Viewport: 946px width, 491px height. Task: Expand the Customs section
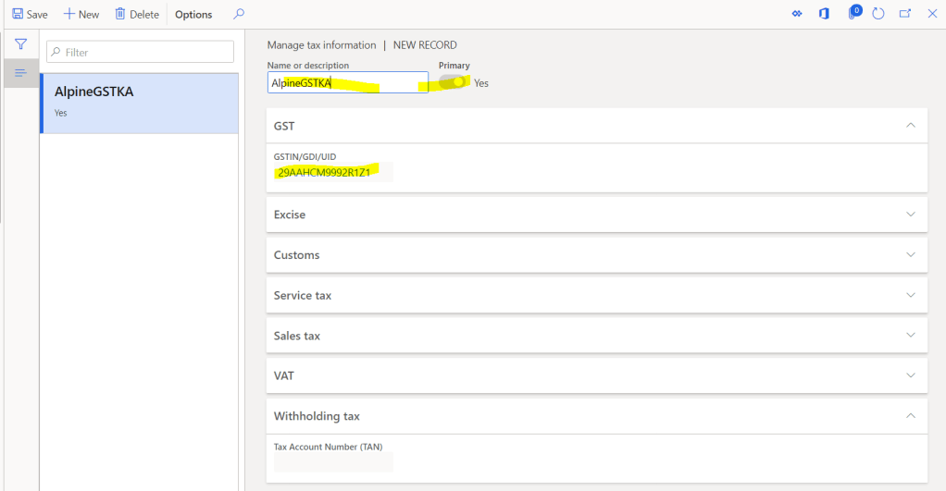(910, 255)
